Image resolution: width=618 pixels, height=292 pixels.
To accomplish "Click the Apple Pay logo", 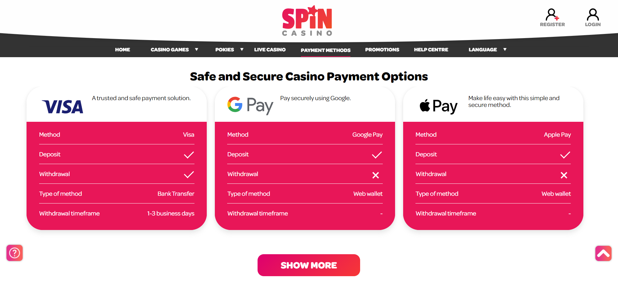I will coord(438,106).
